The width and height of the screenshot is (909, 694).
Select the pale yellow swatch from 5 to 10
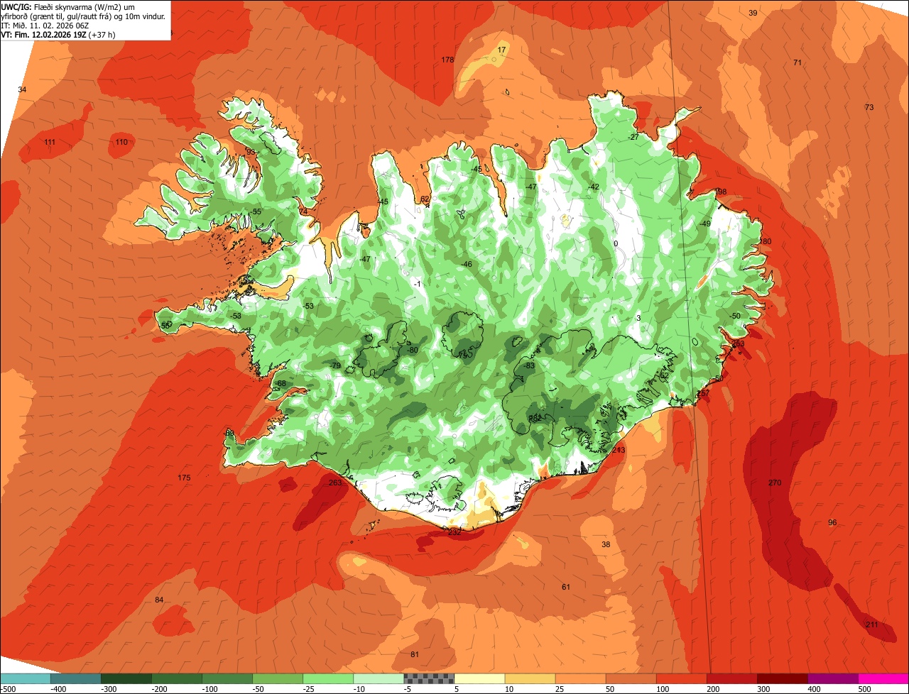coord(479,678)
